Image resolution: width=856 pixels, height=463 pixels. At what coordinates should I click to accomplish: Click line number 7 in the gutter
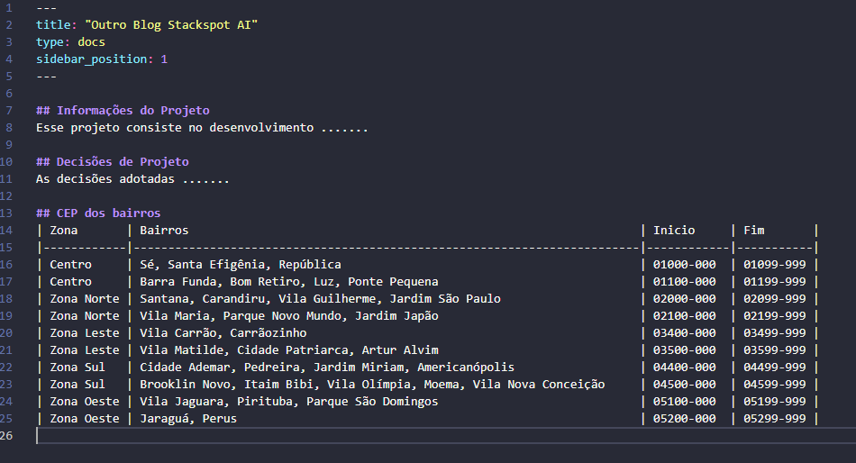(x=9, y=110)
